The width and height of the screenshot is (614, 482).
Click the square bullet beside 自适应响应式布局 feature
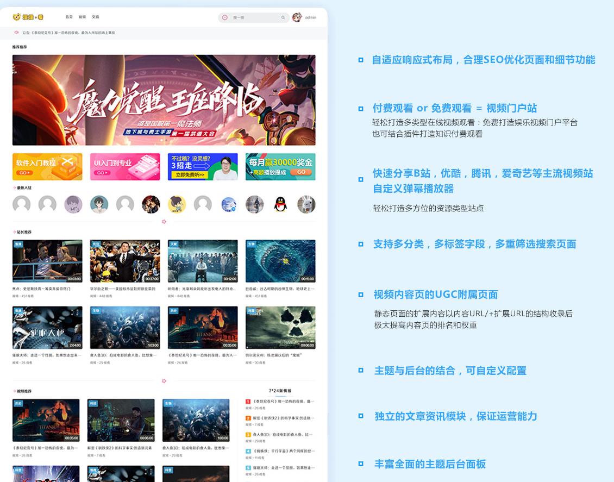[x=360, y=60]
